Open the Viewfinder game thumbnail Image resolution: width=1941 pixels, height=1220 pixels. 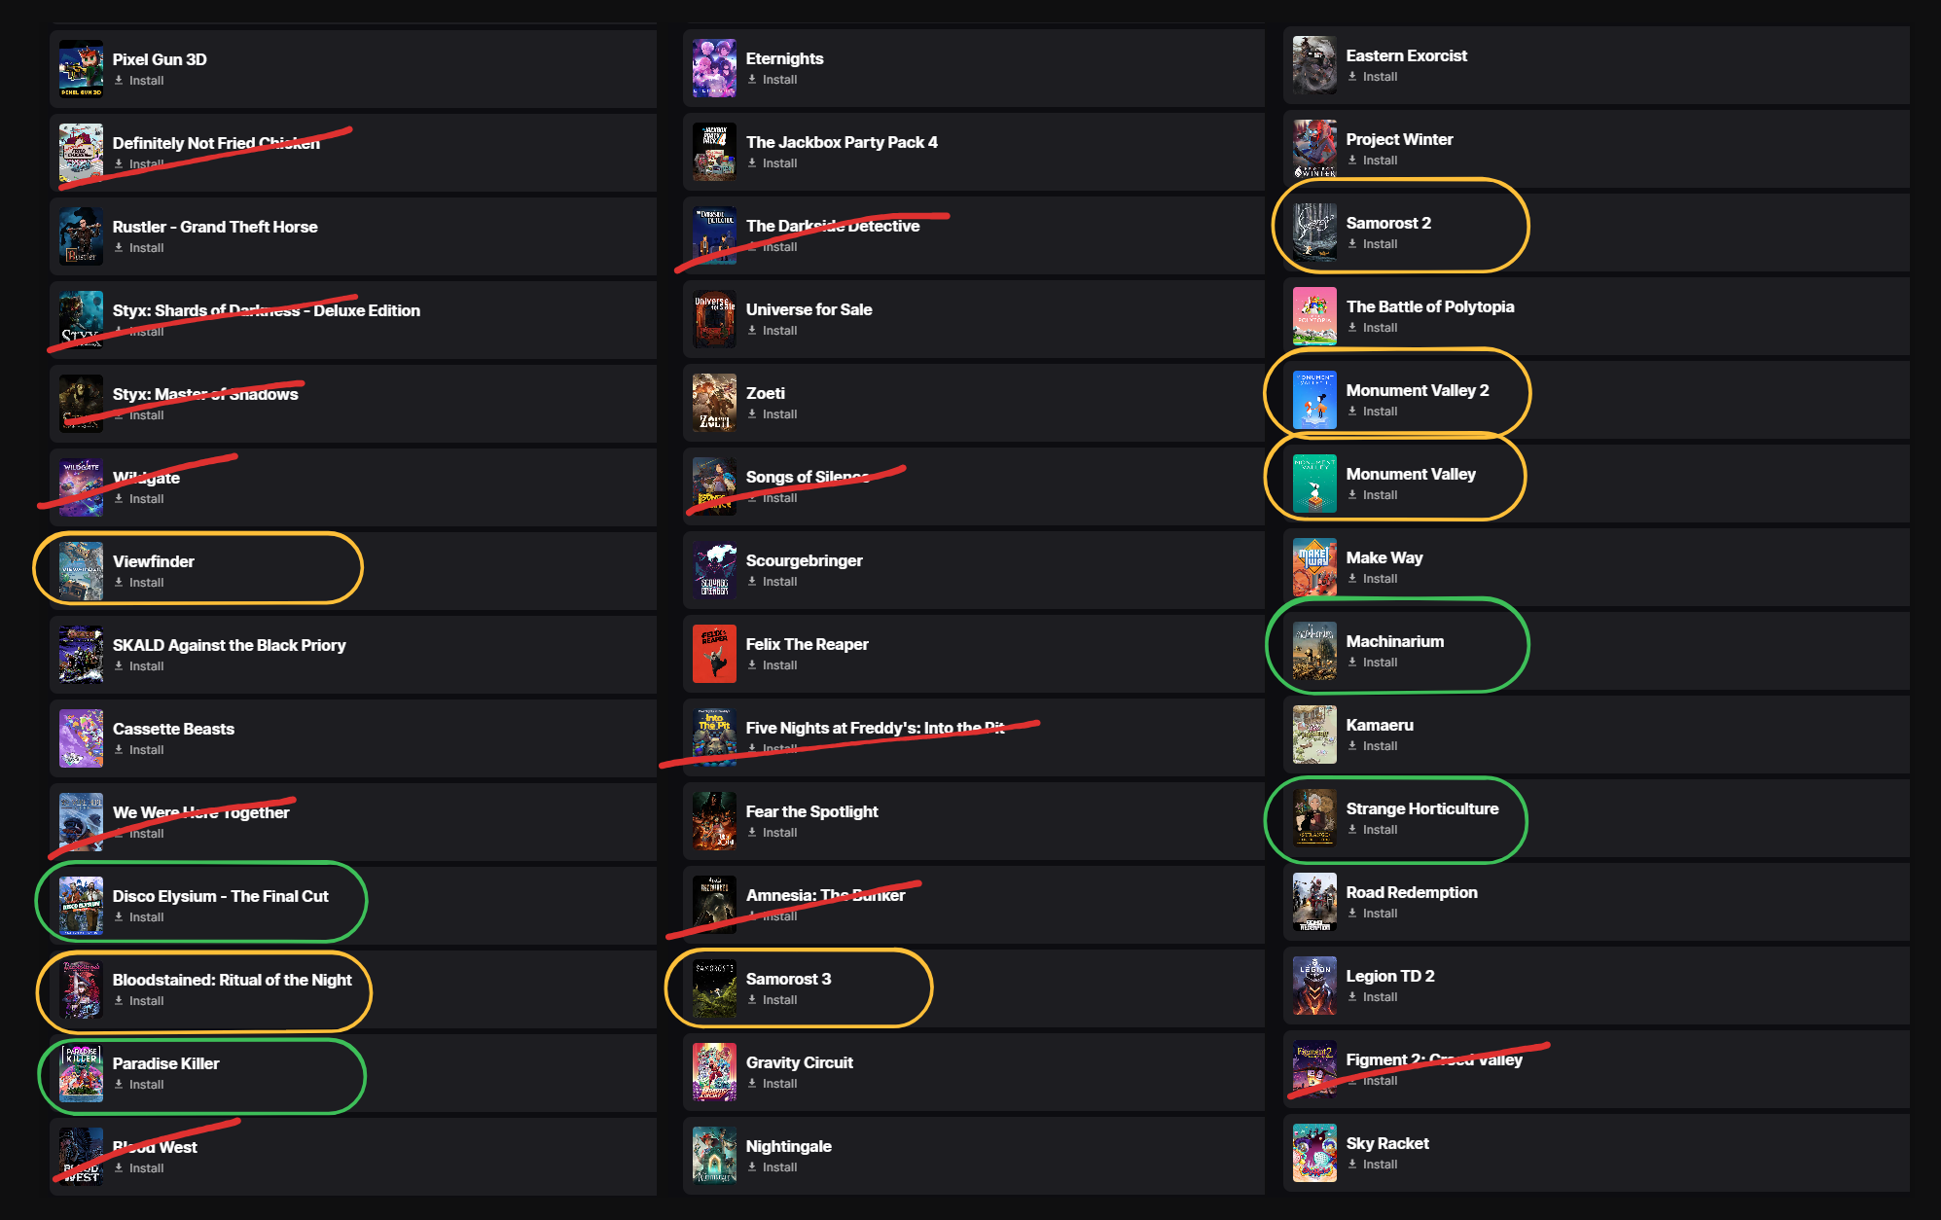(x=81, y=571)
